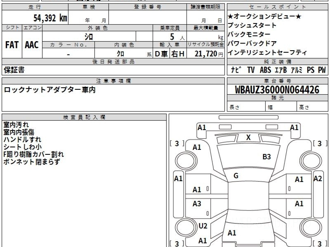The width and height of the screenshot is (330, 247).
Task: Select the シフト header cell
Action: (12, 28)
